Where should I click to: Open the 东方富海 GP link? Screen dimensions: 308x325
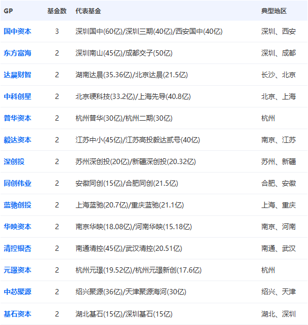click(x=17, y=53)
